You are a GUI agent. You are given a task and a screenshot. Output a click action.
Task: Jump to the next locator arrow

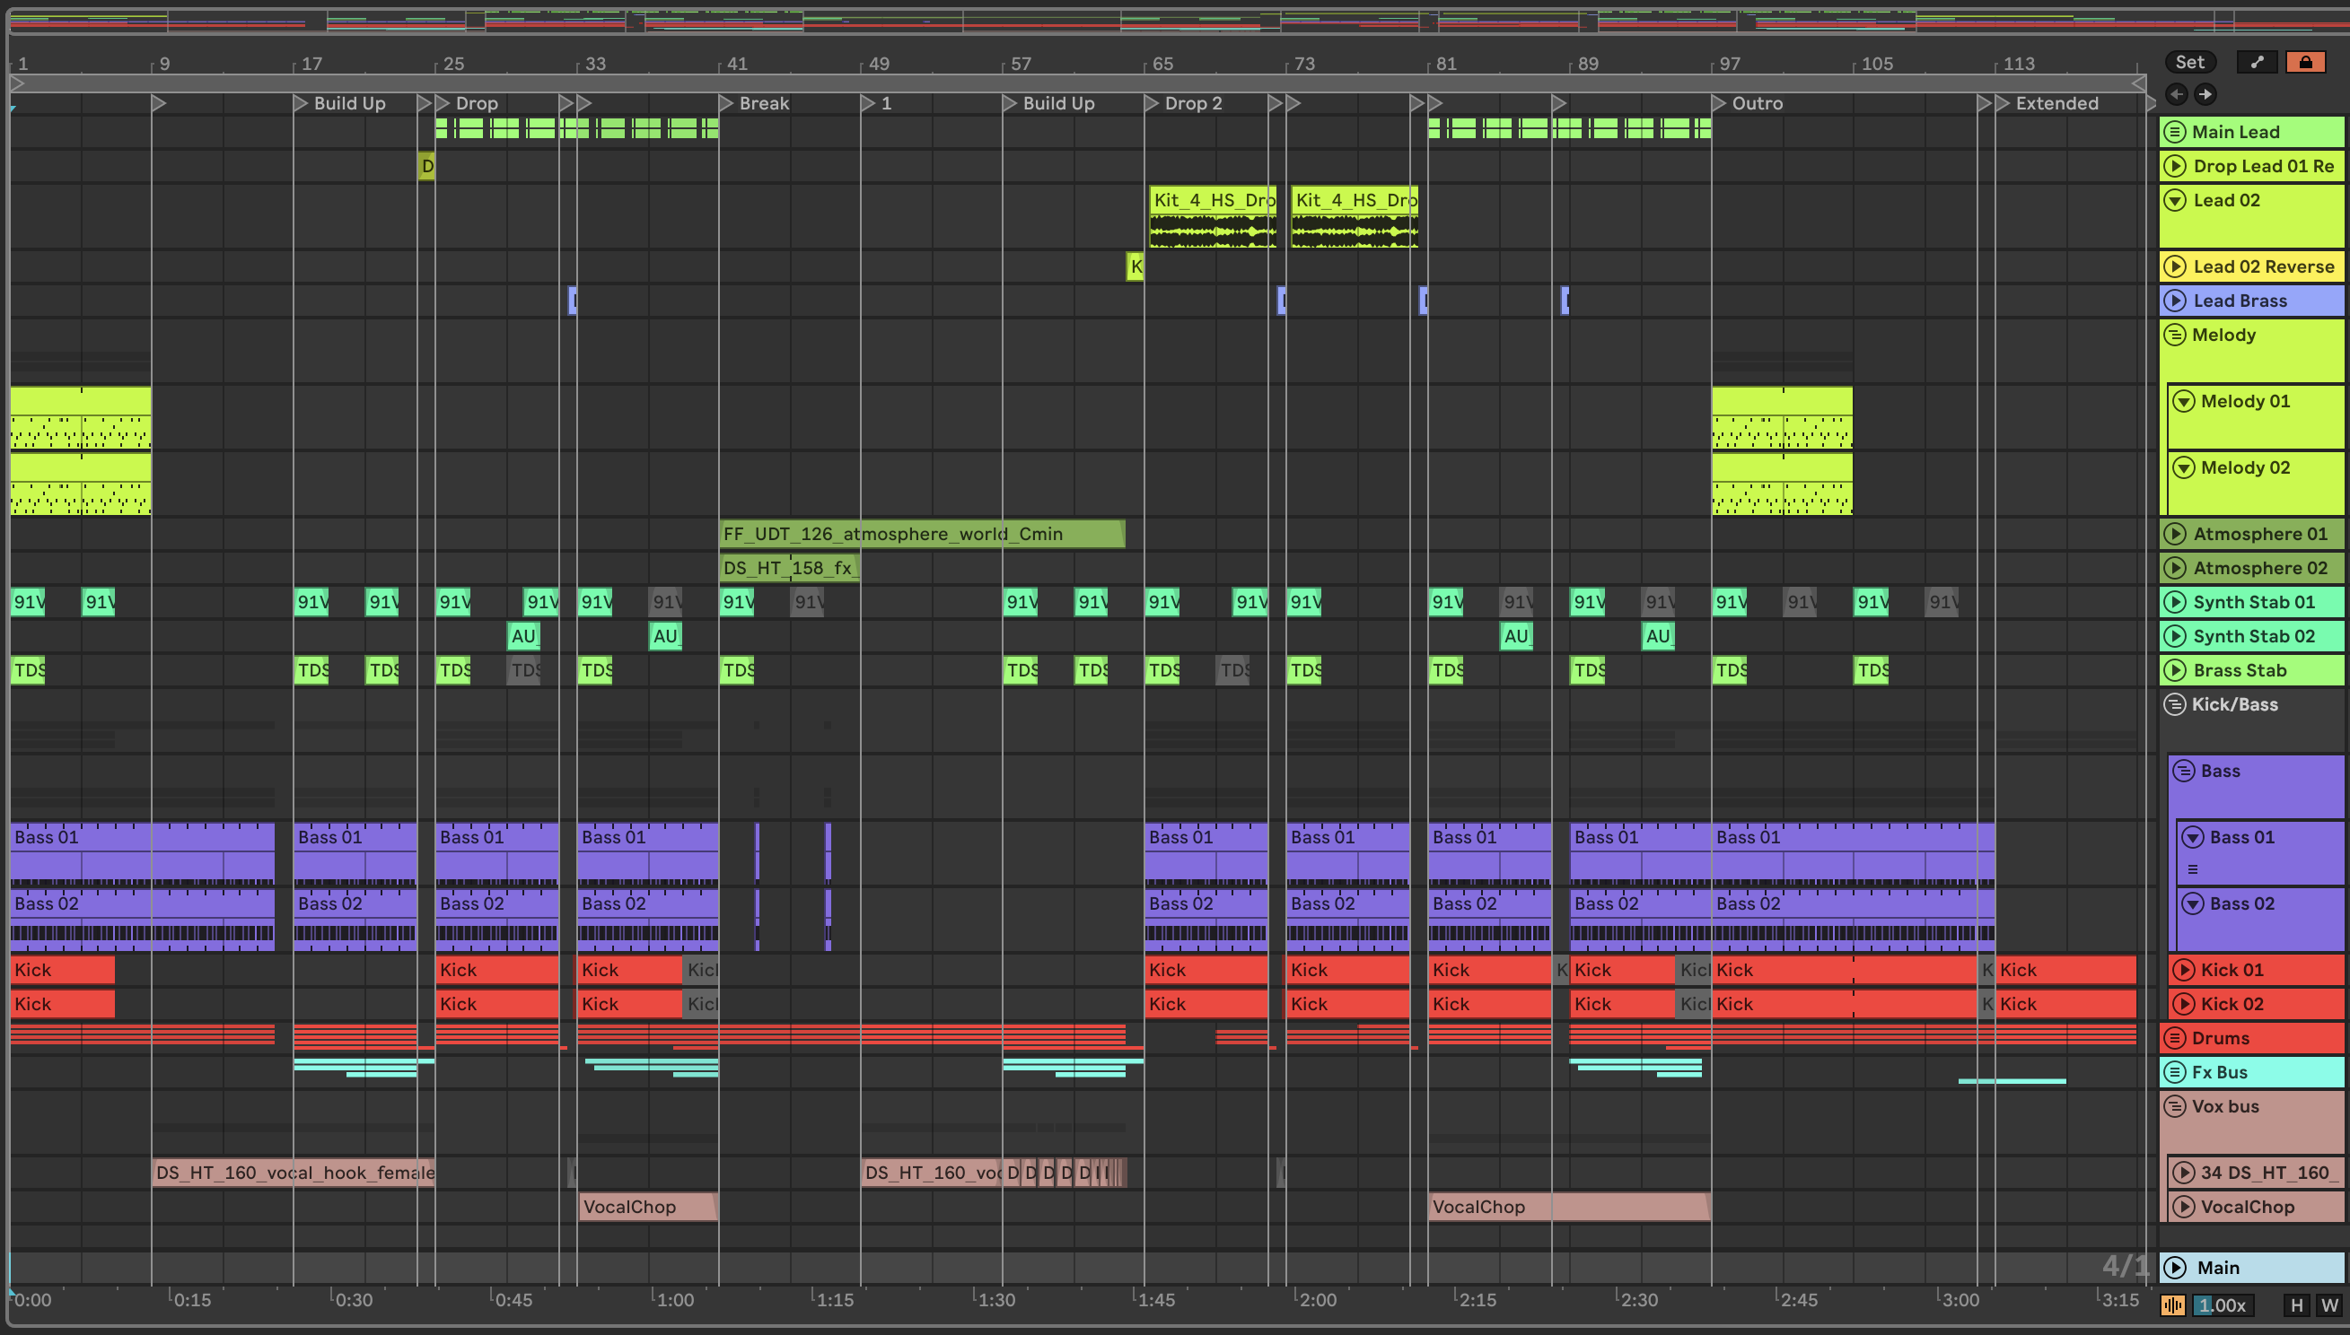coord(2205,93)
